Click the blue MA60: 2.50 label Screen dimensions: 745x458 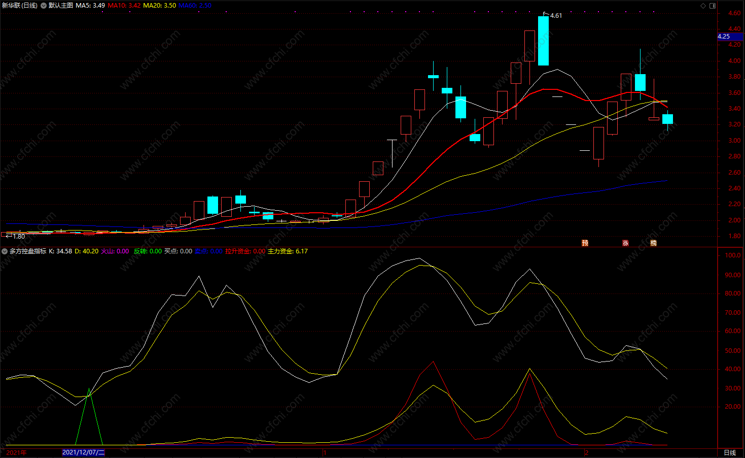point(195,6)
